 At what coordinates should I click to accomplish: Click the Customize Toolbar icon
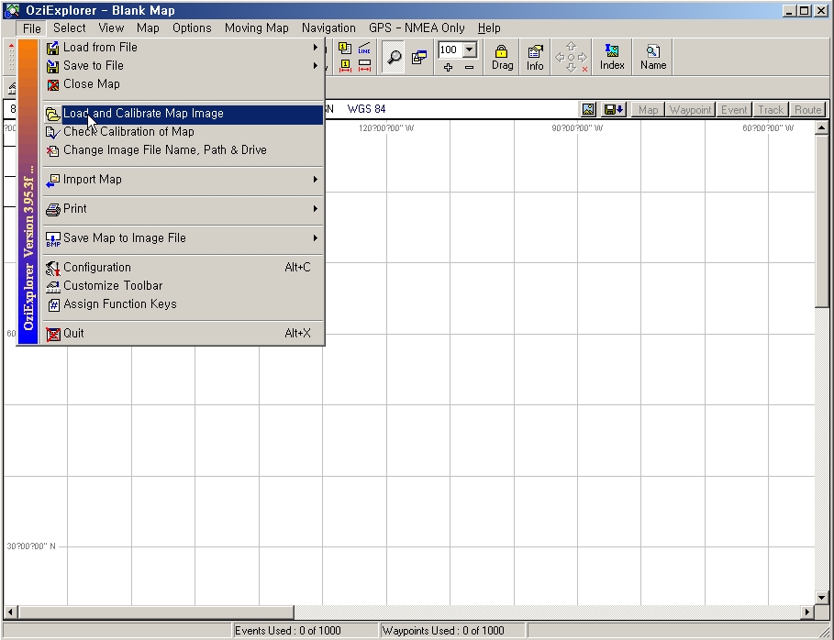click(52, 286)
